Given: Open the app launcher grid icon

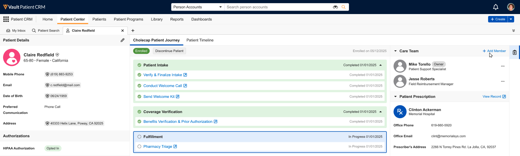Looking at the screenshot, I should click(6, 19).
